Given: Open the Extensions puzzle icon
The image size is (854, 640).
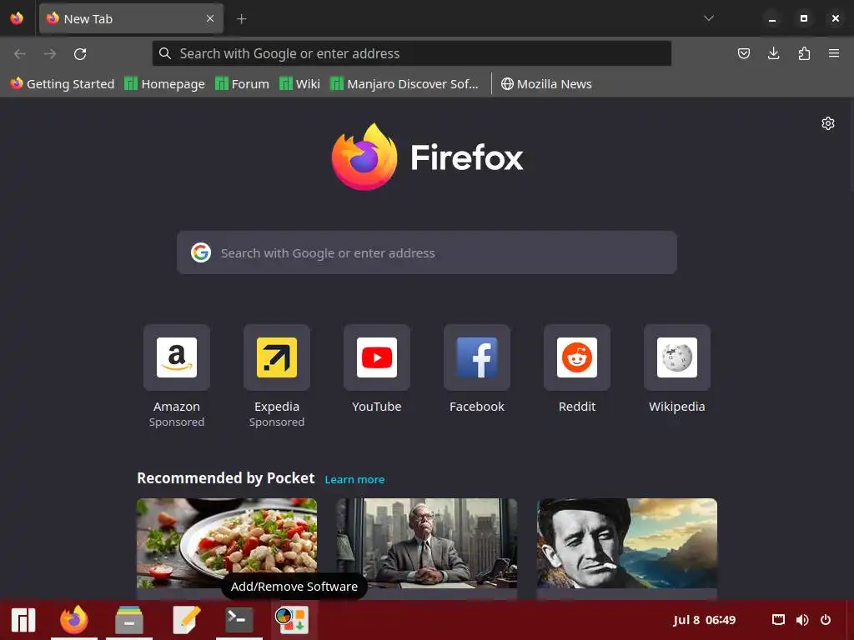Looking at the screenshot, I should click(x=804, y=53).
